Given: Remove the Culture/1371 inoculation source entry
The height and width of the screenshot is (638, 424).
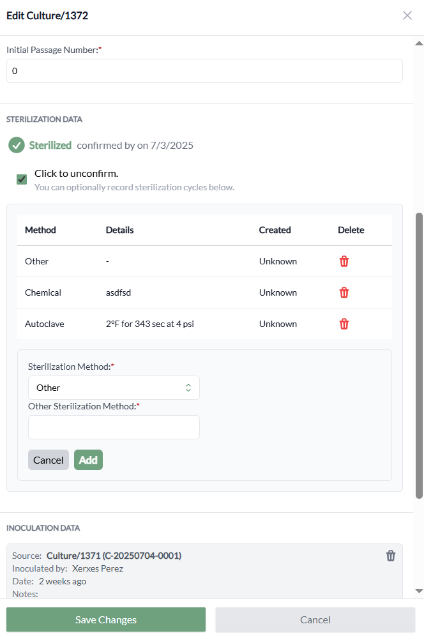Looking at the screenshot, I should point(391,556).
